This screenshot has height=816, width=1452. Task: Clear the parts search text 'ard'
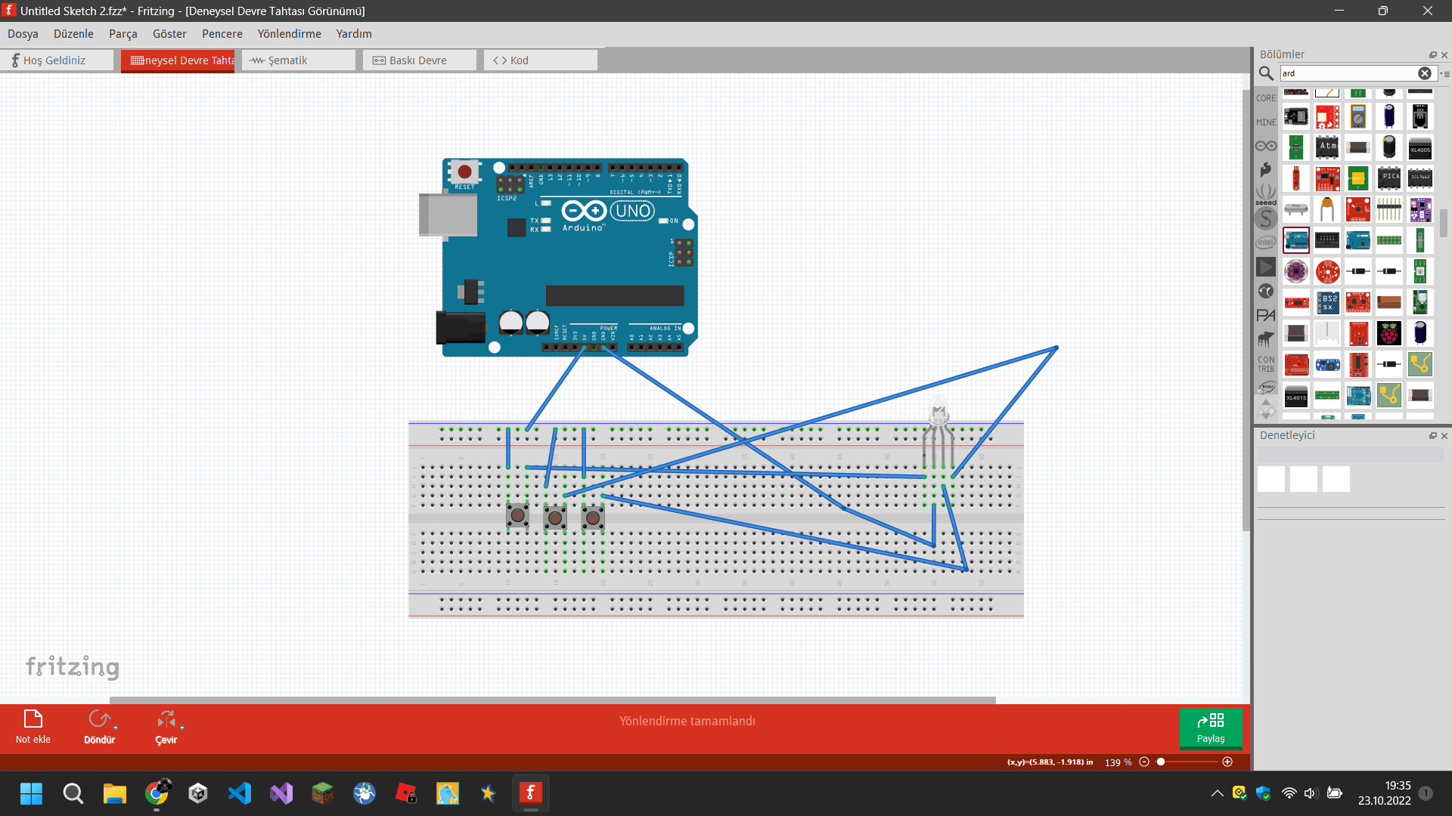click(x=1424, y=73)
